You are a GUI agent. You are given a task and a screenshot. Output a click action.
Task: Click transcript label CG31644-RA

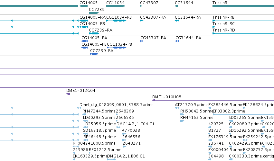(188, 17)
